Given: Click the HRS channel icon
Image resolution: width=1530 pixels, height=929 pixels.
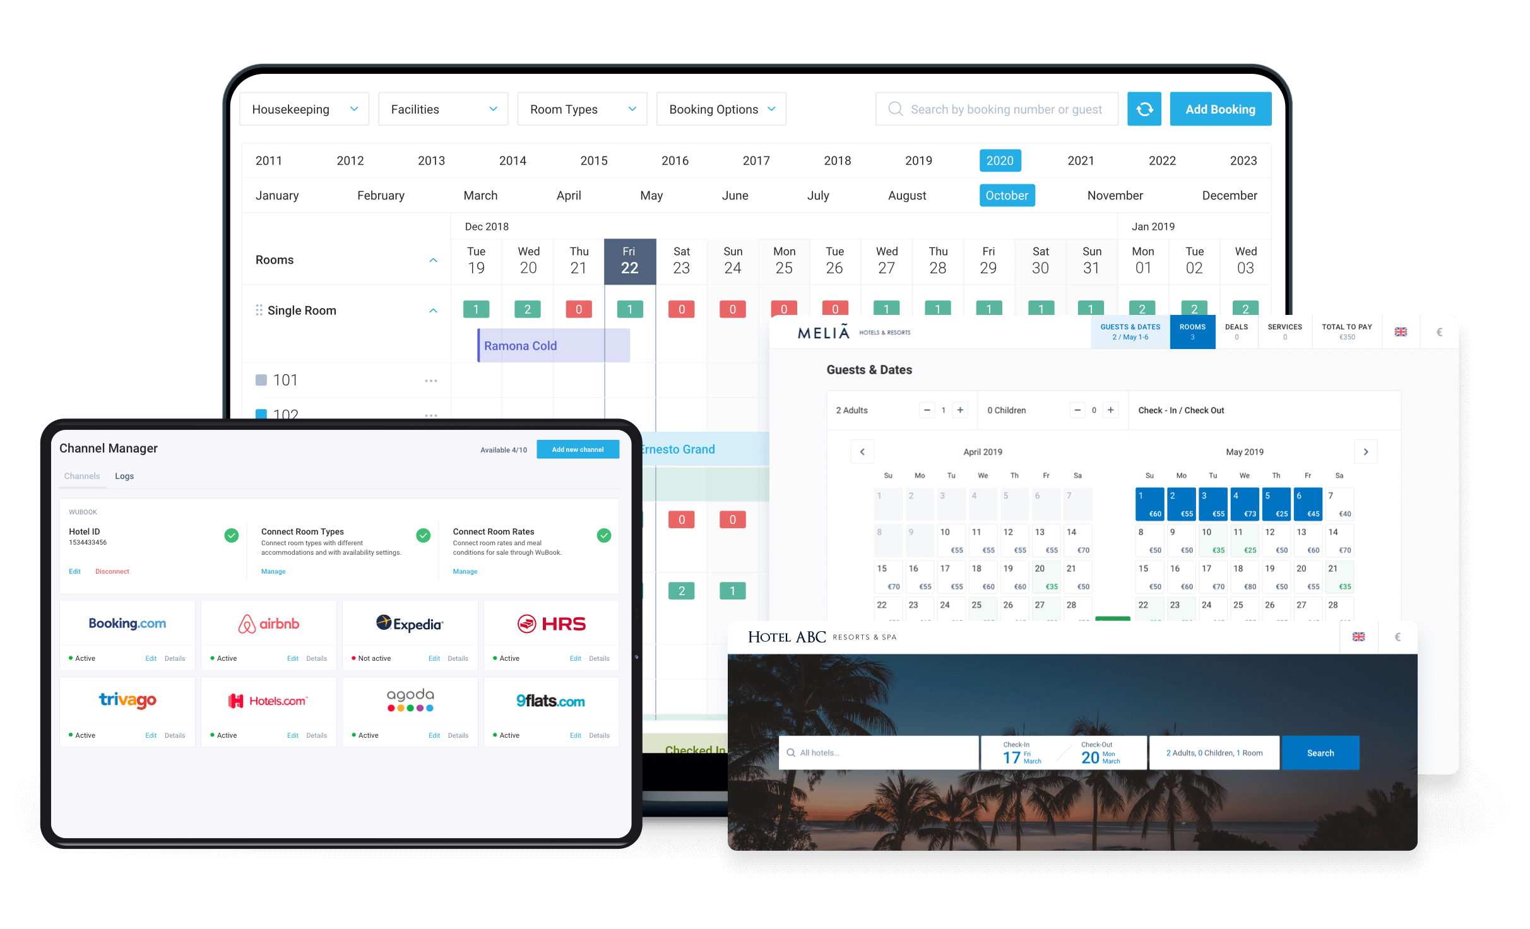Looking at the screenshot, I should click(x=551, y=623).
